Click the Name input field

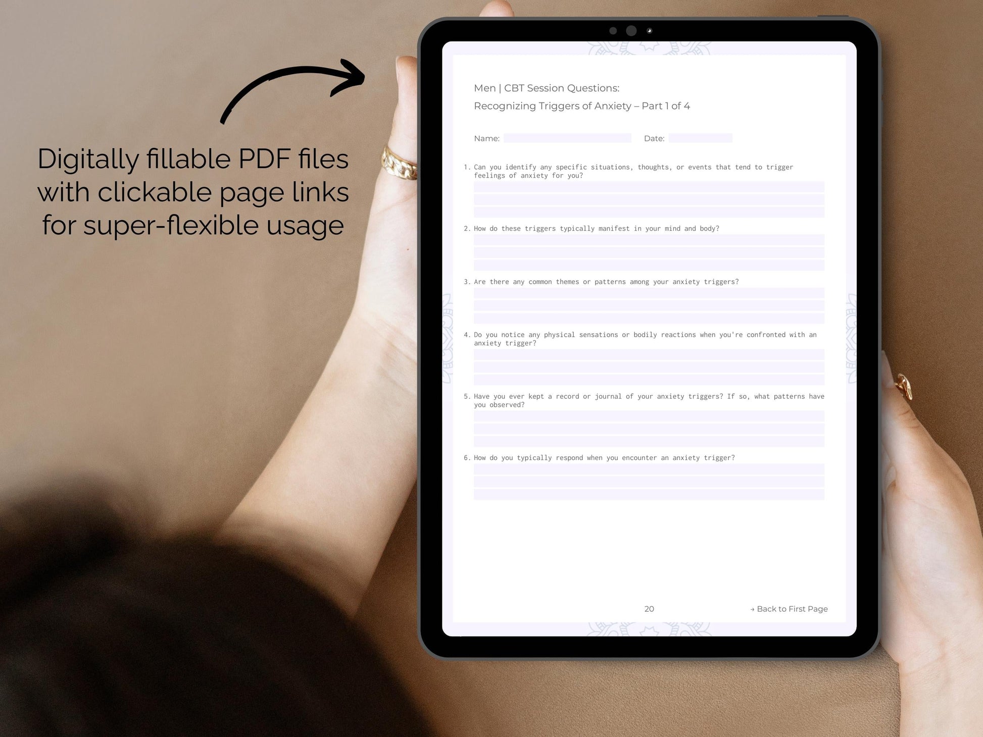click(569, 138)
